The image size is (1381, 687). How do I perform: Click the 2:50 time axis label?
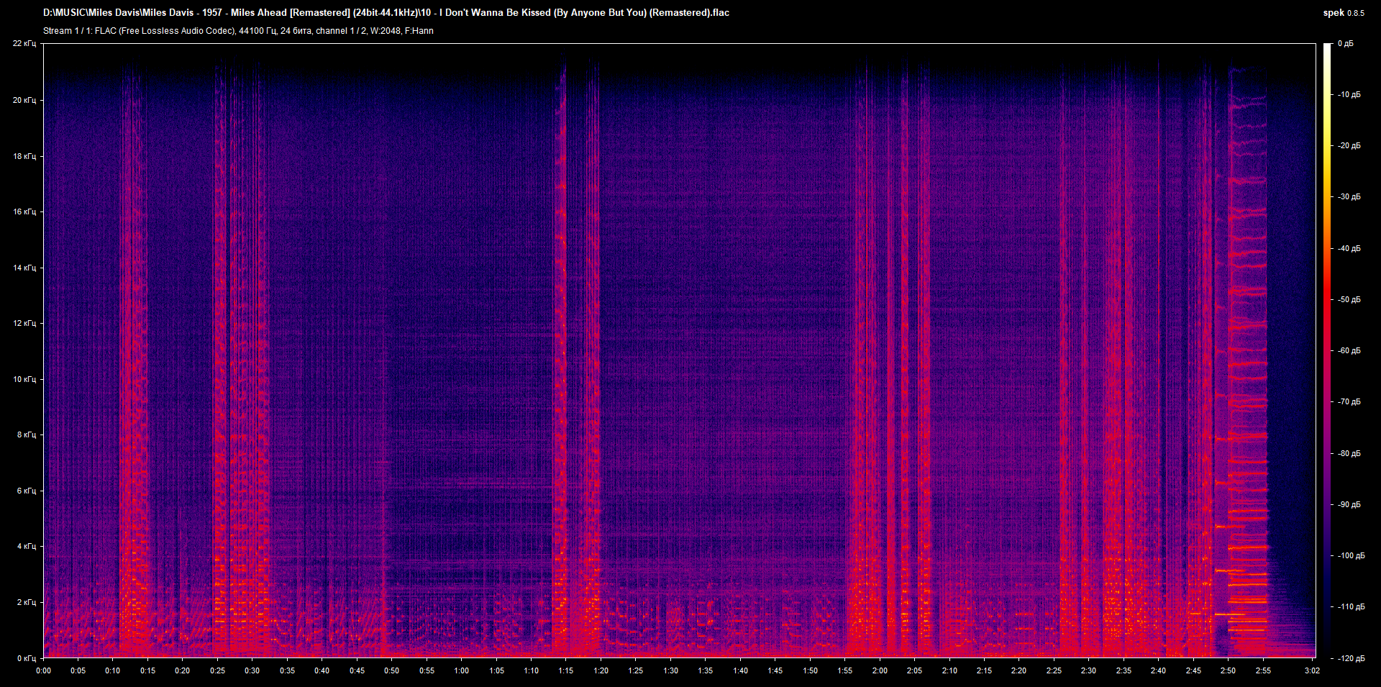point(1228,670)
